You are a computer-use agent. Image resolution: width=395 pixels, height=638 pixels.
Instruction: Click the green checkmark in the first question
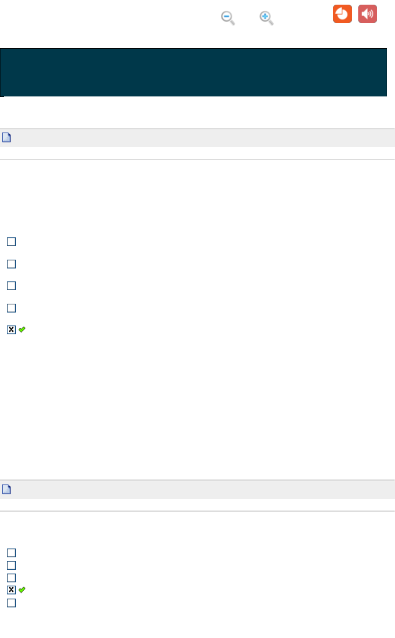click(x=22, y=330)
